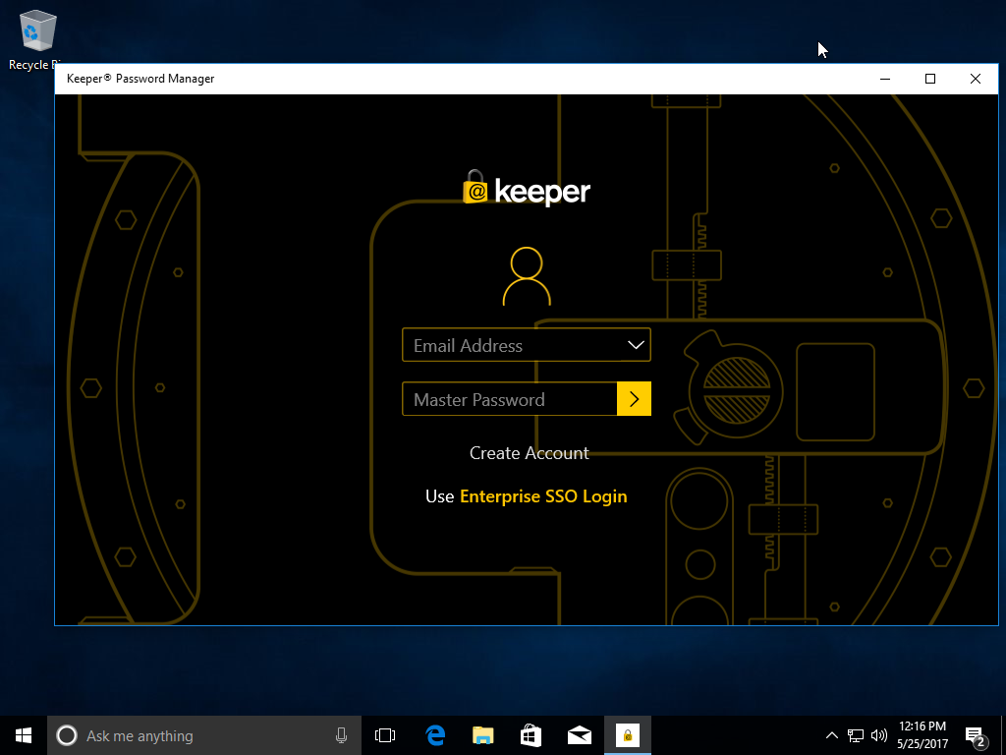
Task: Open the Windows Store taskbar icon
Action: click(x=531, y=735)
